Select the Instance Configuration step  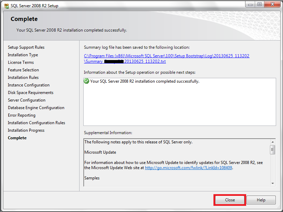(29, 85)
